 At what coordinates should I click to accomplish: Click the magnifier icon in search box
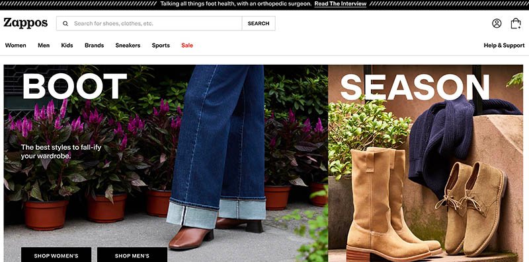click(x=65, y=24)
